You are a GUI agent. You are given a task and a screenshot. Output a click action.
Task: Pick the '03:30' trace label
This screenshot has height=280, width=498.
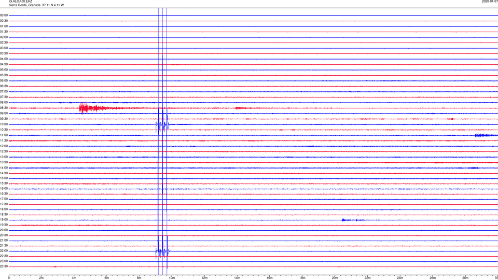tap(4, 53)
